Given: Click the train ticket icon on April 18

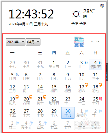Looking at the screenshot, I should 100,85.
